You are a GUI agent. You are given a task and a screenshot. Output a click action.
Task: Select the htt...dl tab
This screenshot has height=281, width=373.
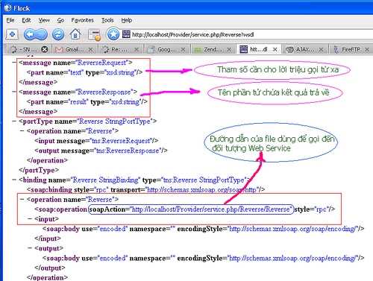click(x=259, y=49)
